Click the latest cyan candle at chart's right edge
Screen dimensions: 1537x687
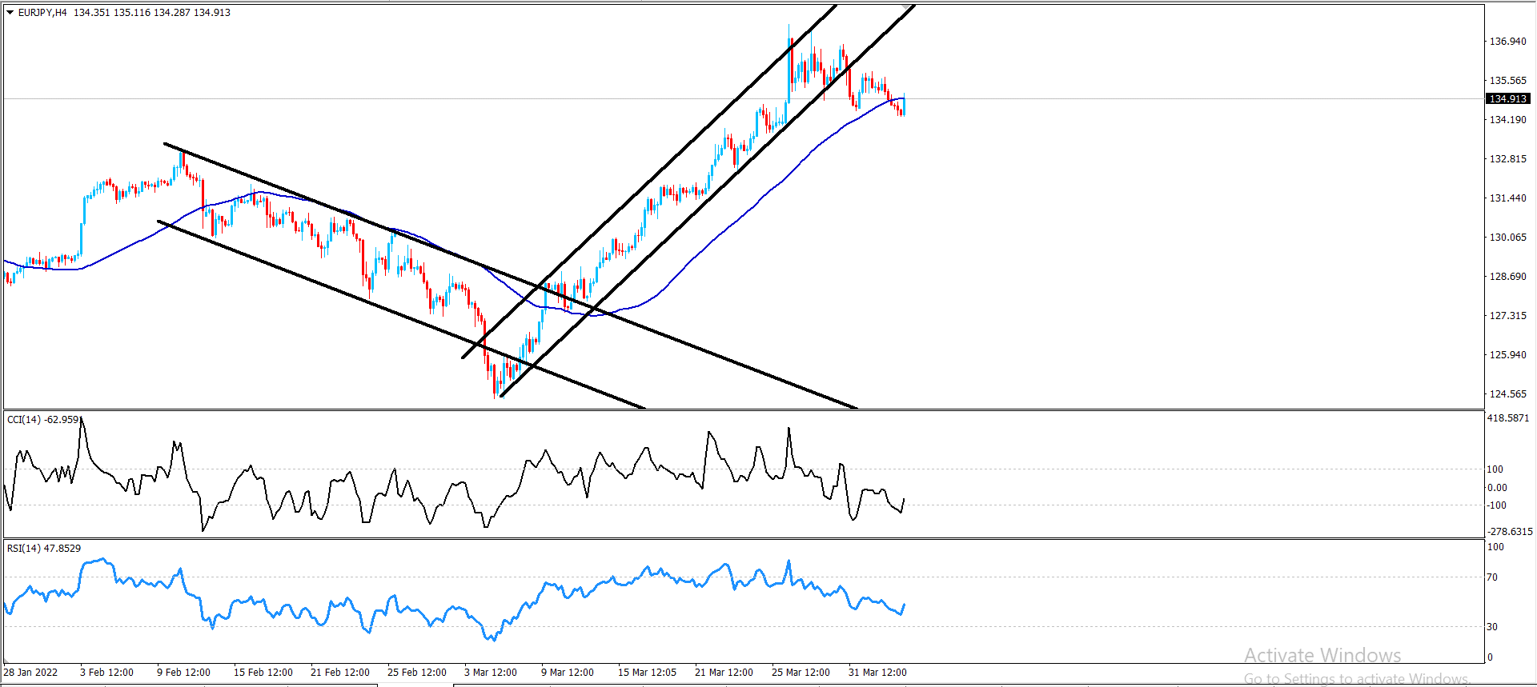(x=904, y=106)
